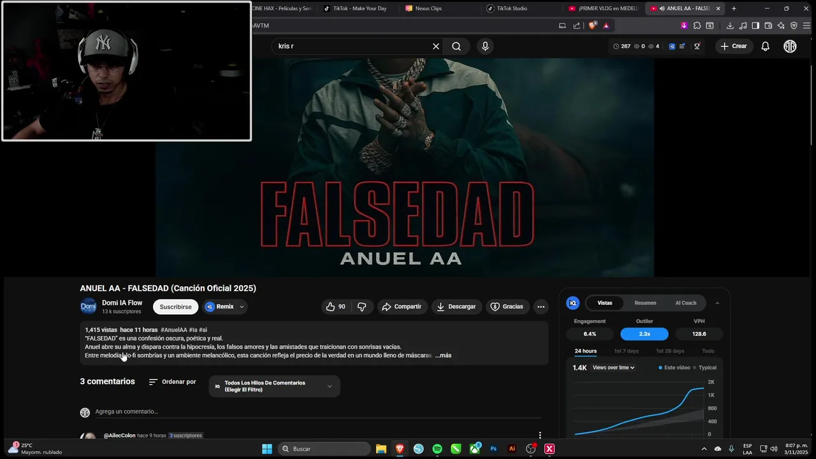This screenshot has width=816, height=459.
Task: Expand the Remix dropdown arrow
Action: pos(242,307)
